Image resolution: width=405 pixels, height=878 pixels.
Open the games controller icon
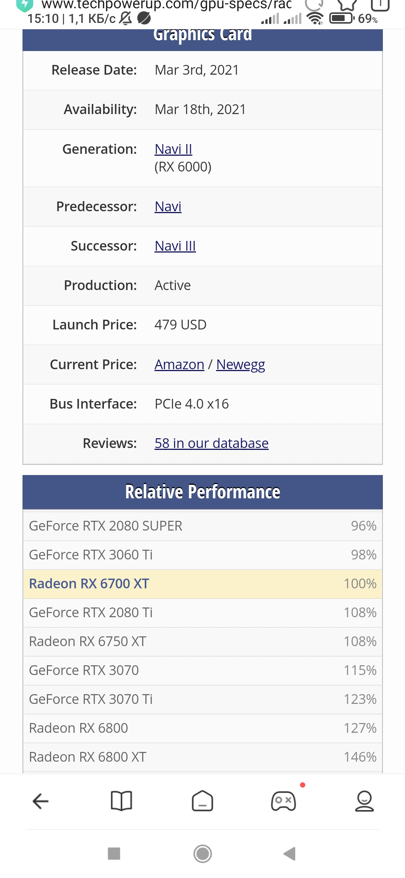pos(283,801)
